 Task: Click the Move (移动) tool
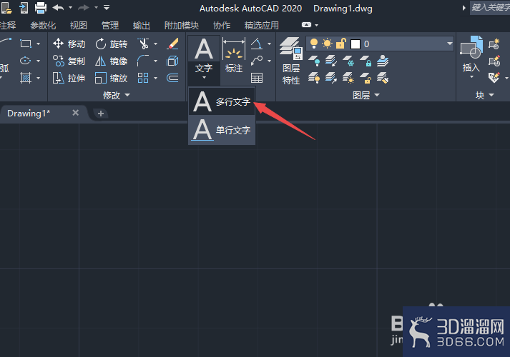point(69,44)
